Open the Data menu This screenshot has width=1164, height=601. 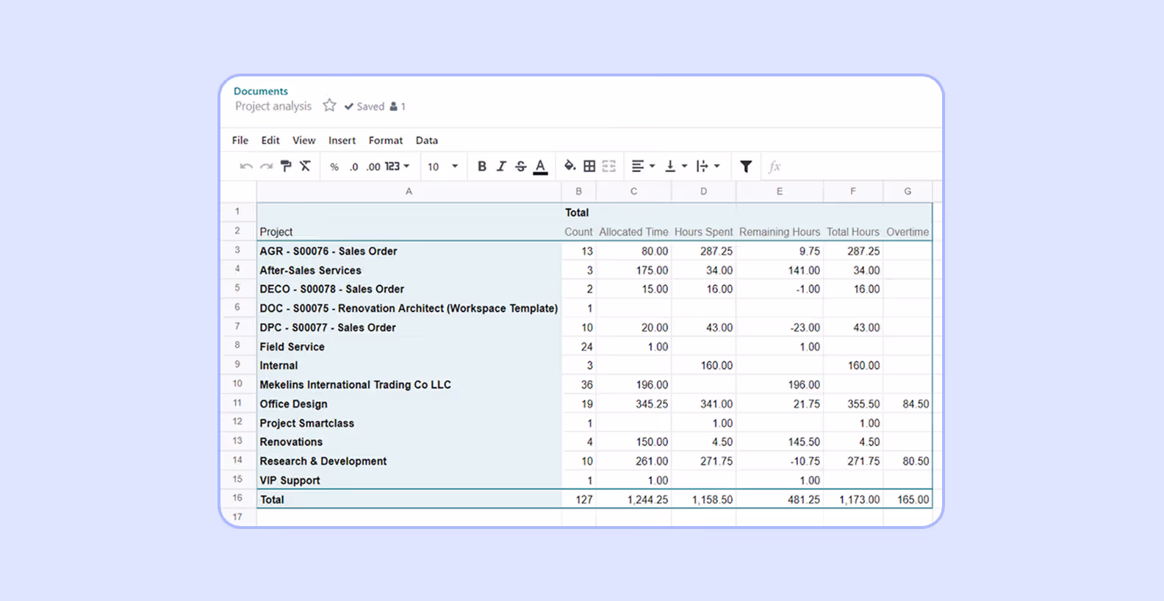[427, 140]
